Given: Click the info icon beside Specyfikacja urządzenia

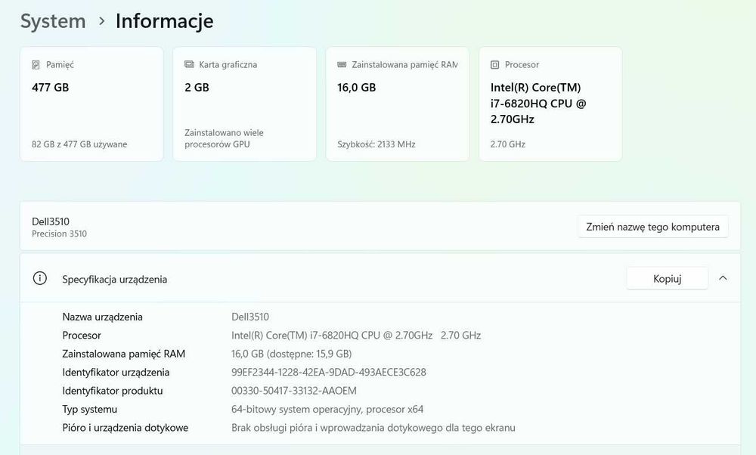Looking at the screenshot, I should point(39,278).
